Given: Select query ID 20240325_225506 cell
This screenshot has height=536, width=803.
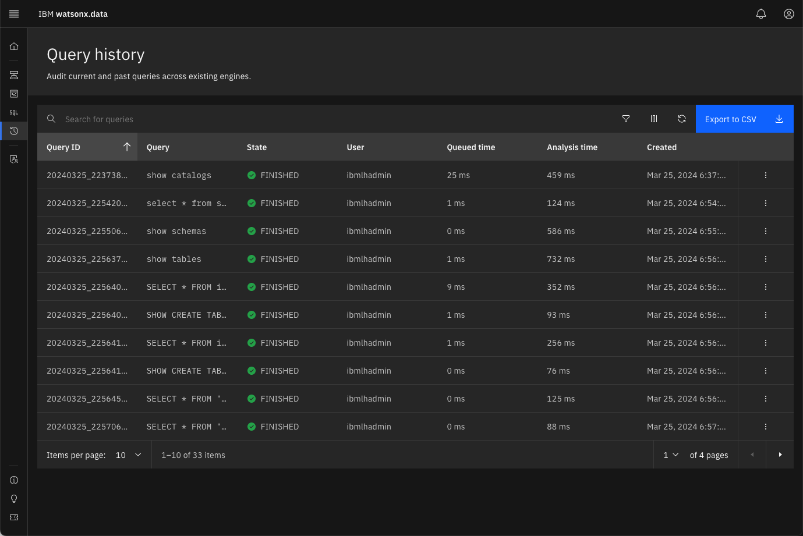Looking at the screenshot, I should click(87, 231).
